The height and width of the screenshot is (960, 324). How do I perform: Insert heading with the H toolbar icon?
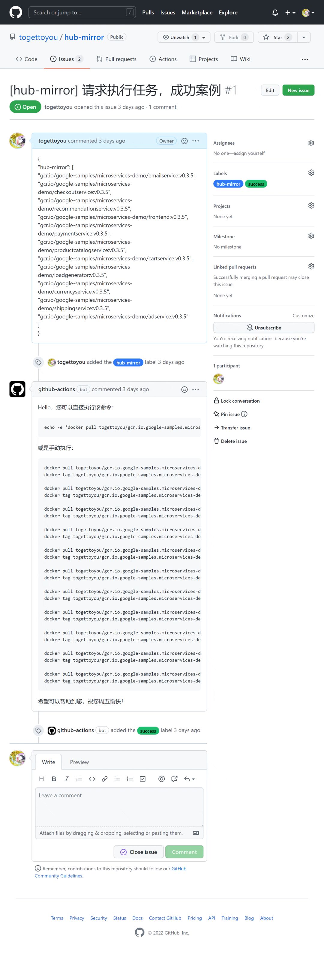click(41, 778)
